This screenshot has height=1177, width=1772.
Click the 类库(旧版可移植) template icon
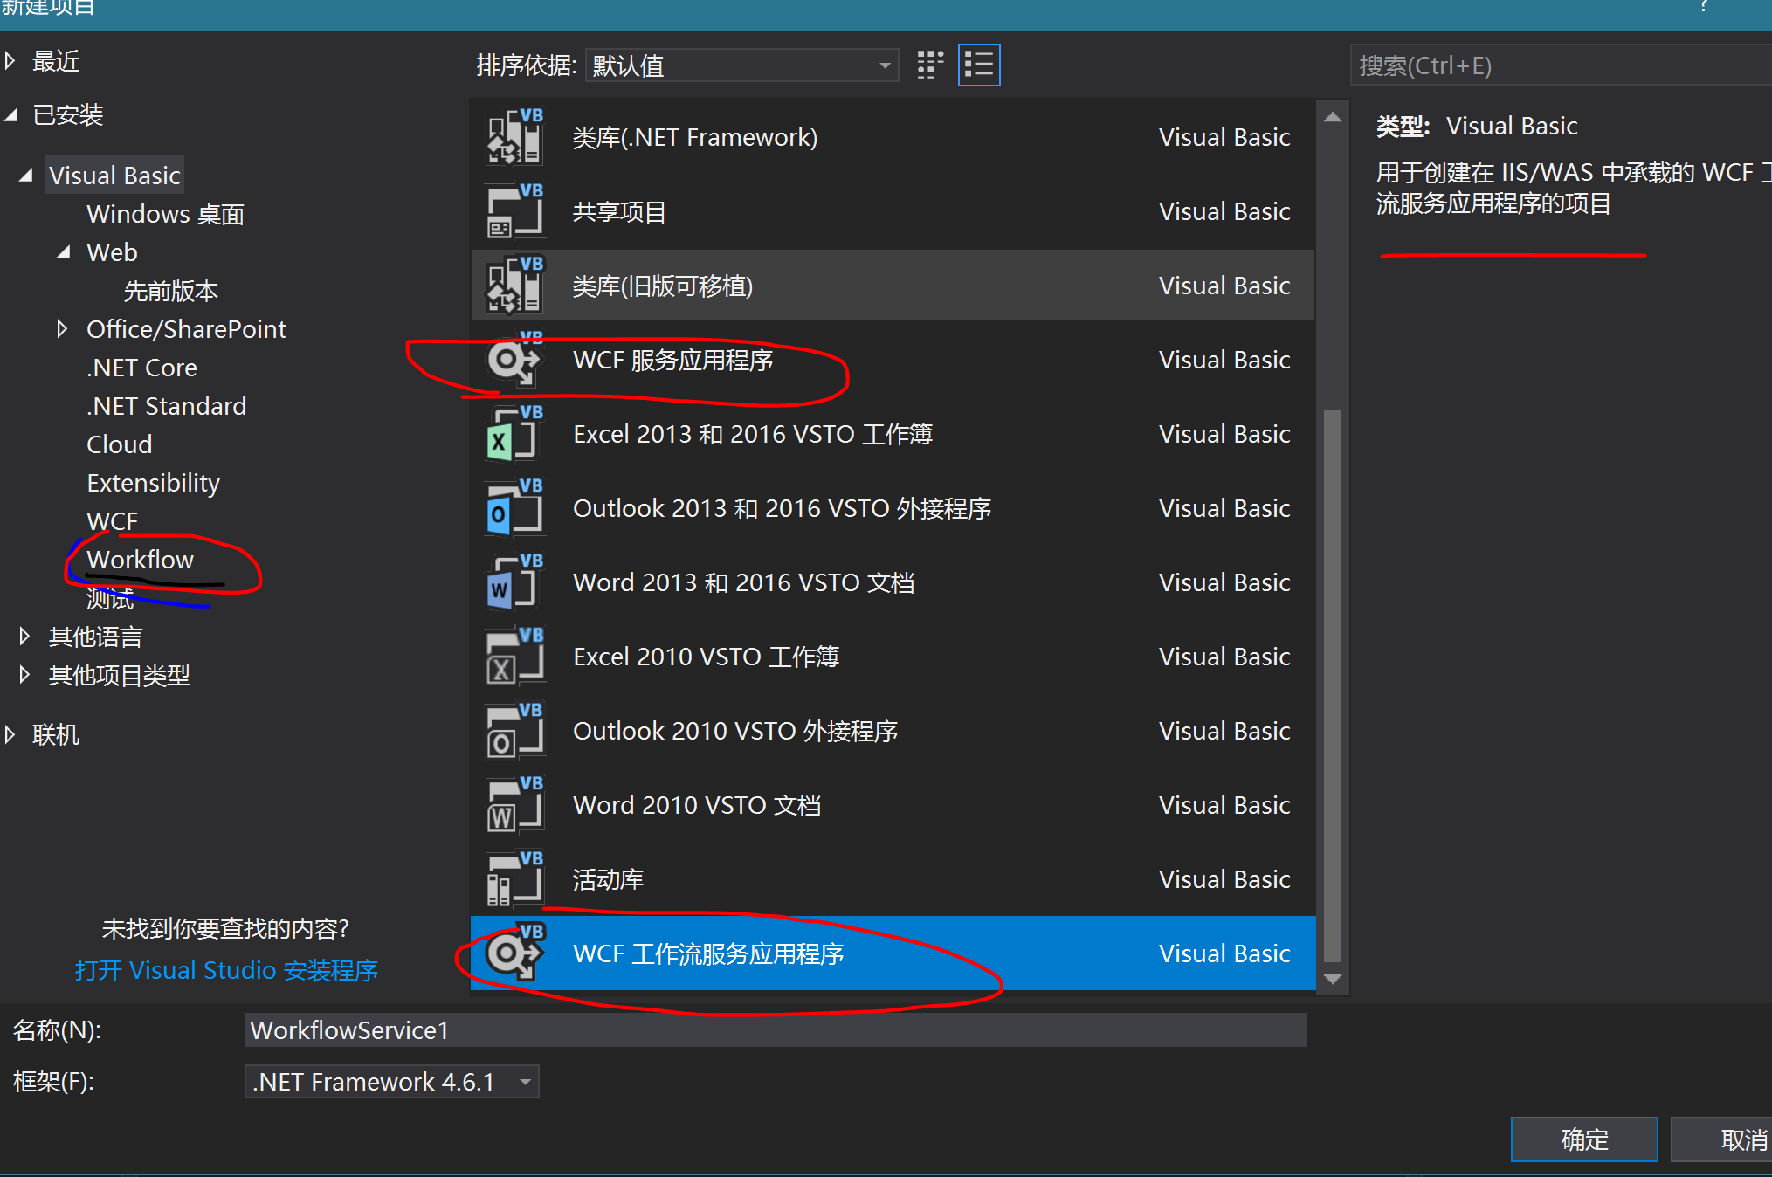[x=515, y=285]
